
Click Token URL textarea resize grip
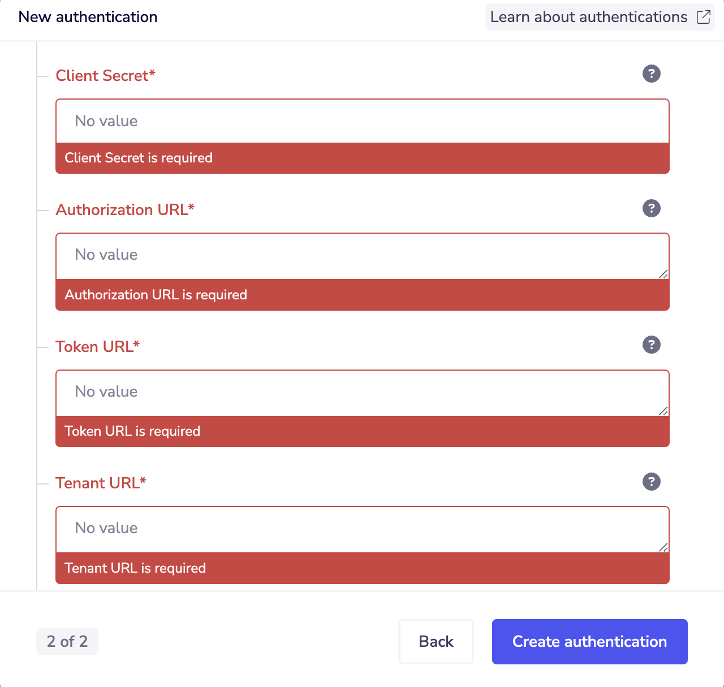(663, 411)
